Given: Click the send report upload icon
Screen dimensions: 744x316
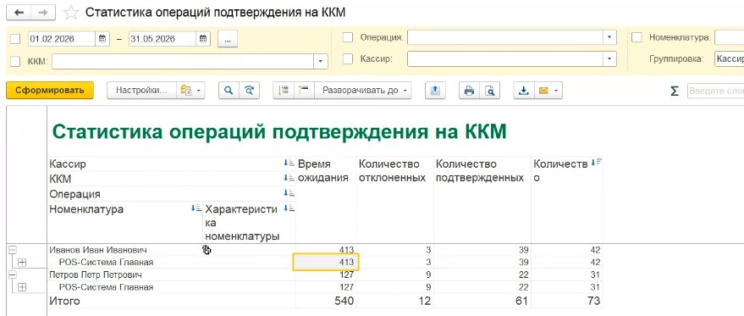Looking at the screenshot, I should (x=434, y=91).
